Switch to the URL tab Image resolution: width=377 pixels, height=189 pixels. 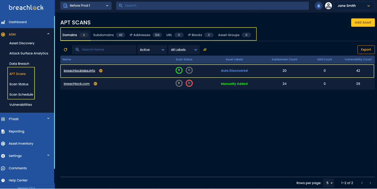(175, 35)
